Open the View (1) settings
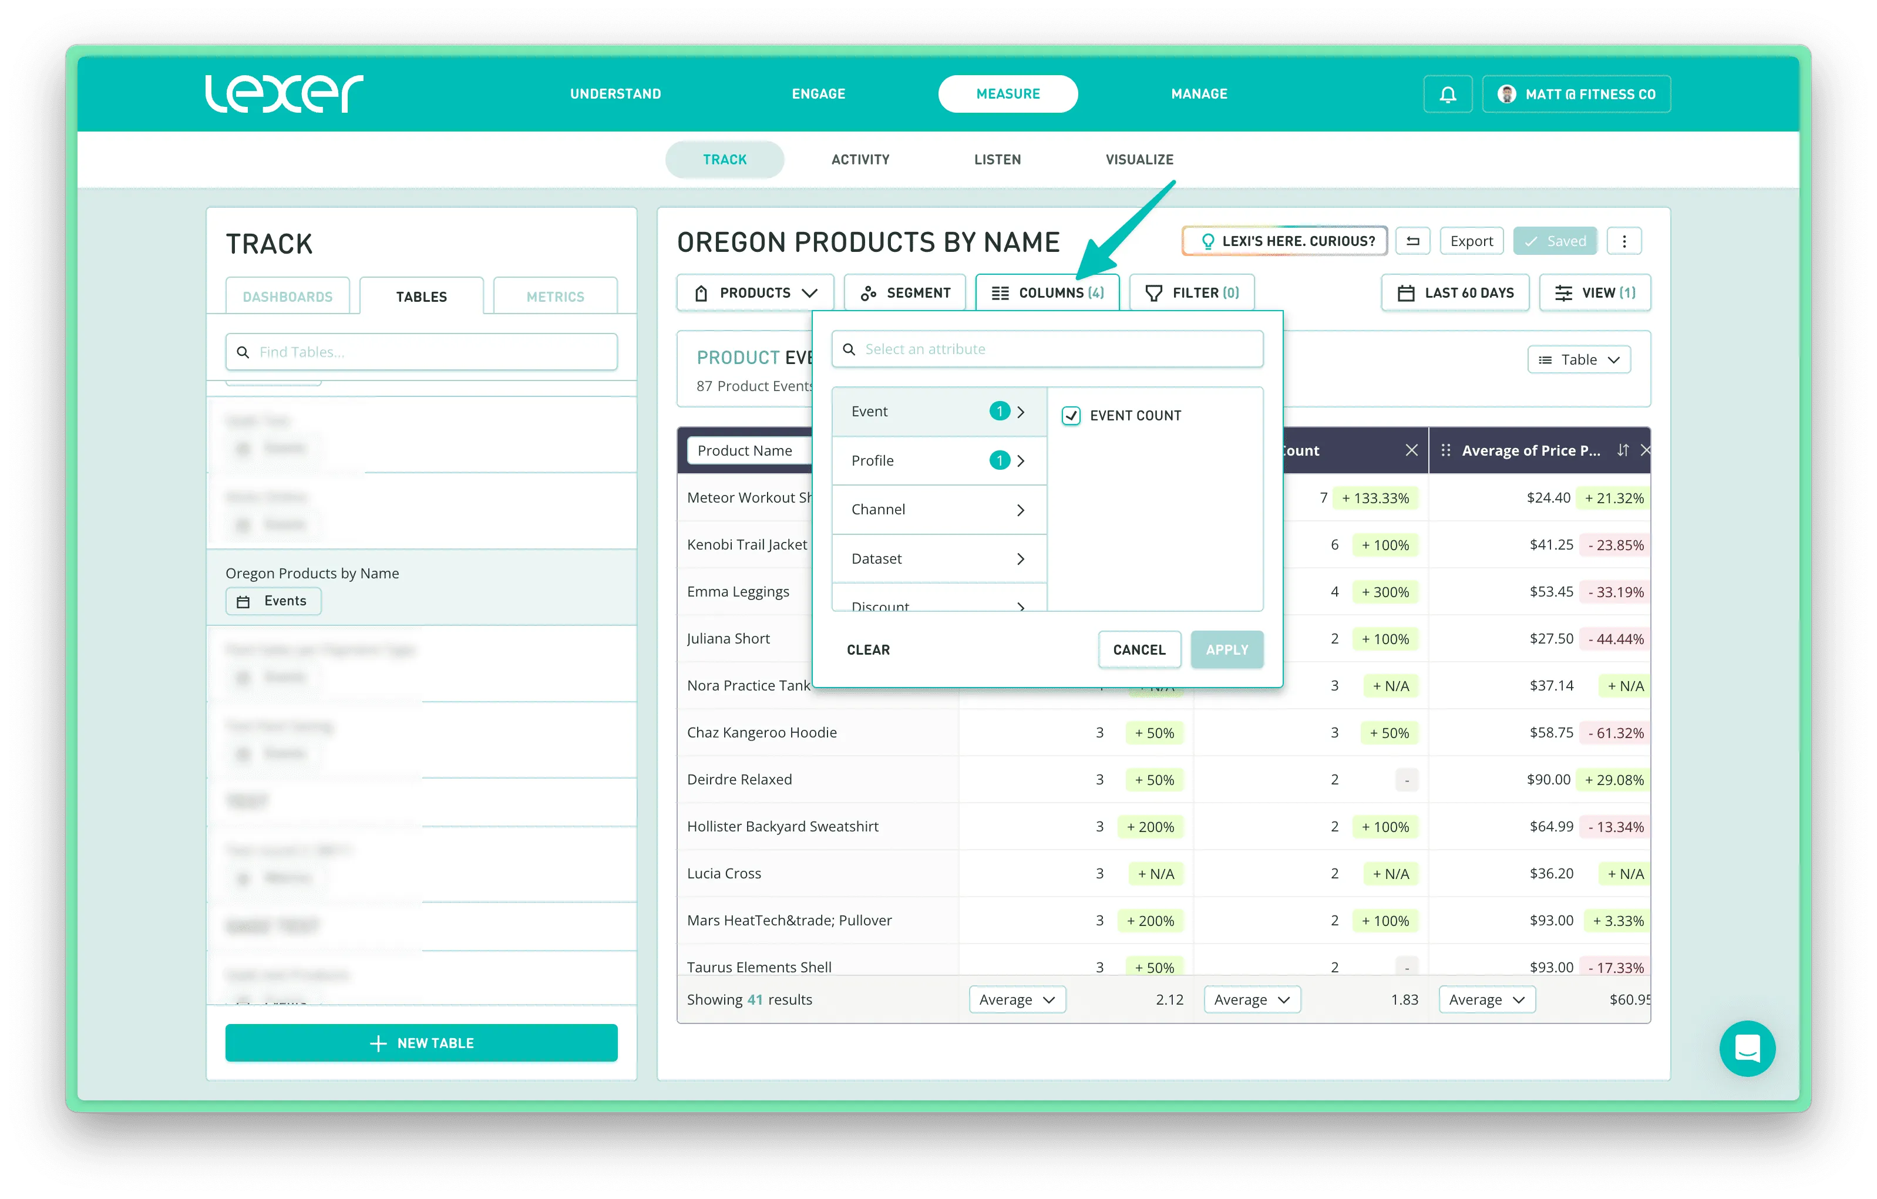The image size is (1877, 1199). tap(1595, 293)
